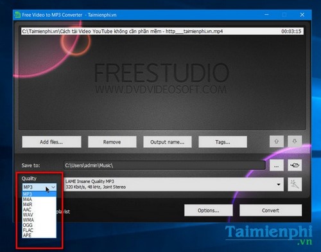Pick FLAC output format

click(x=39, y=230)
